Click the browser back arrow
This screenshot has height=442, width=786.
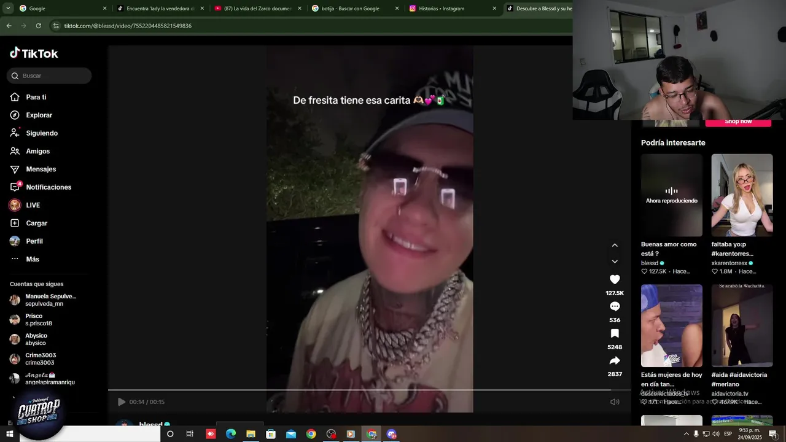pyautogui.click(x=9, y=26)
